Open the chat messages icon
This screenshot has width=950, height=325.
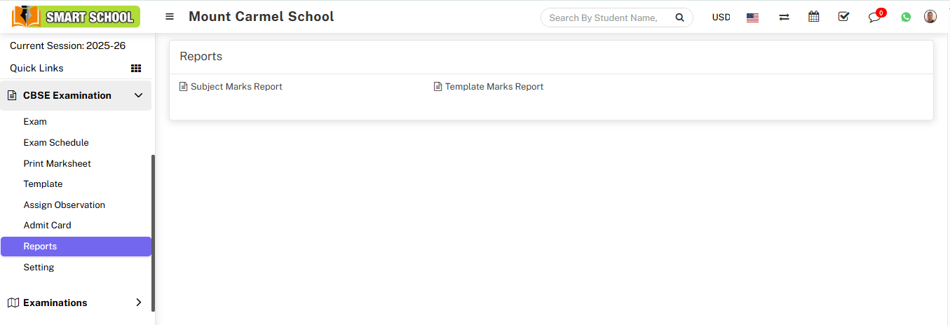click(x=874, y=18)
